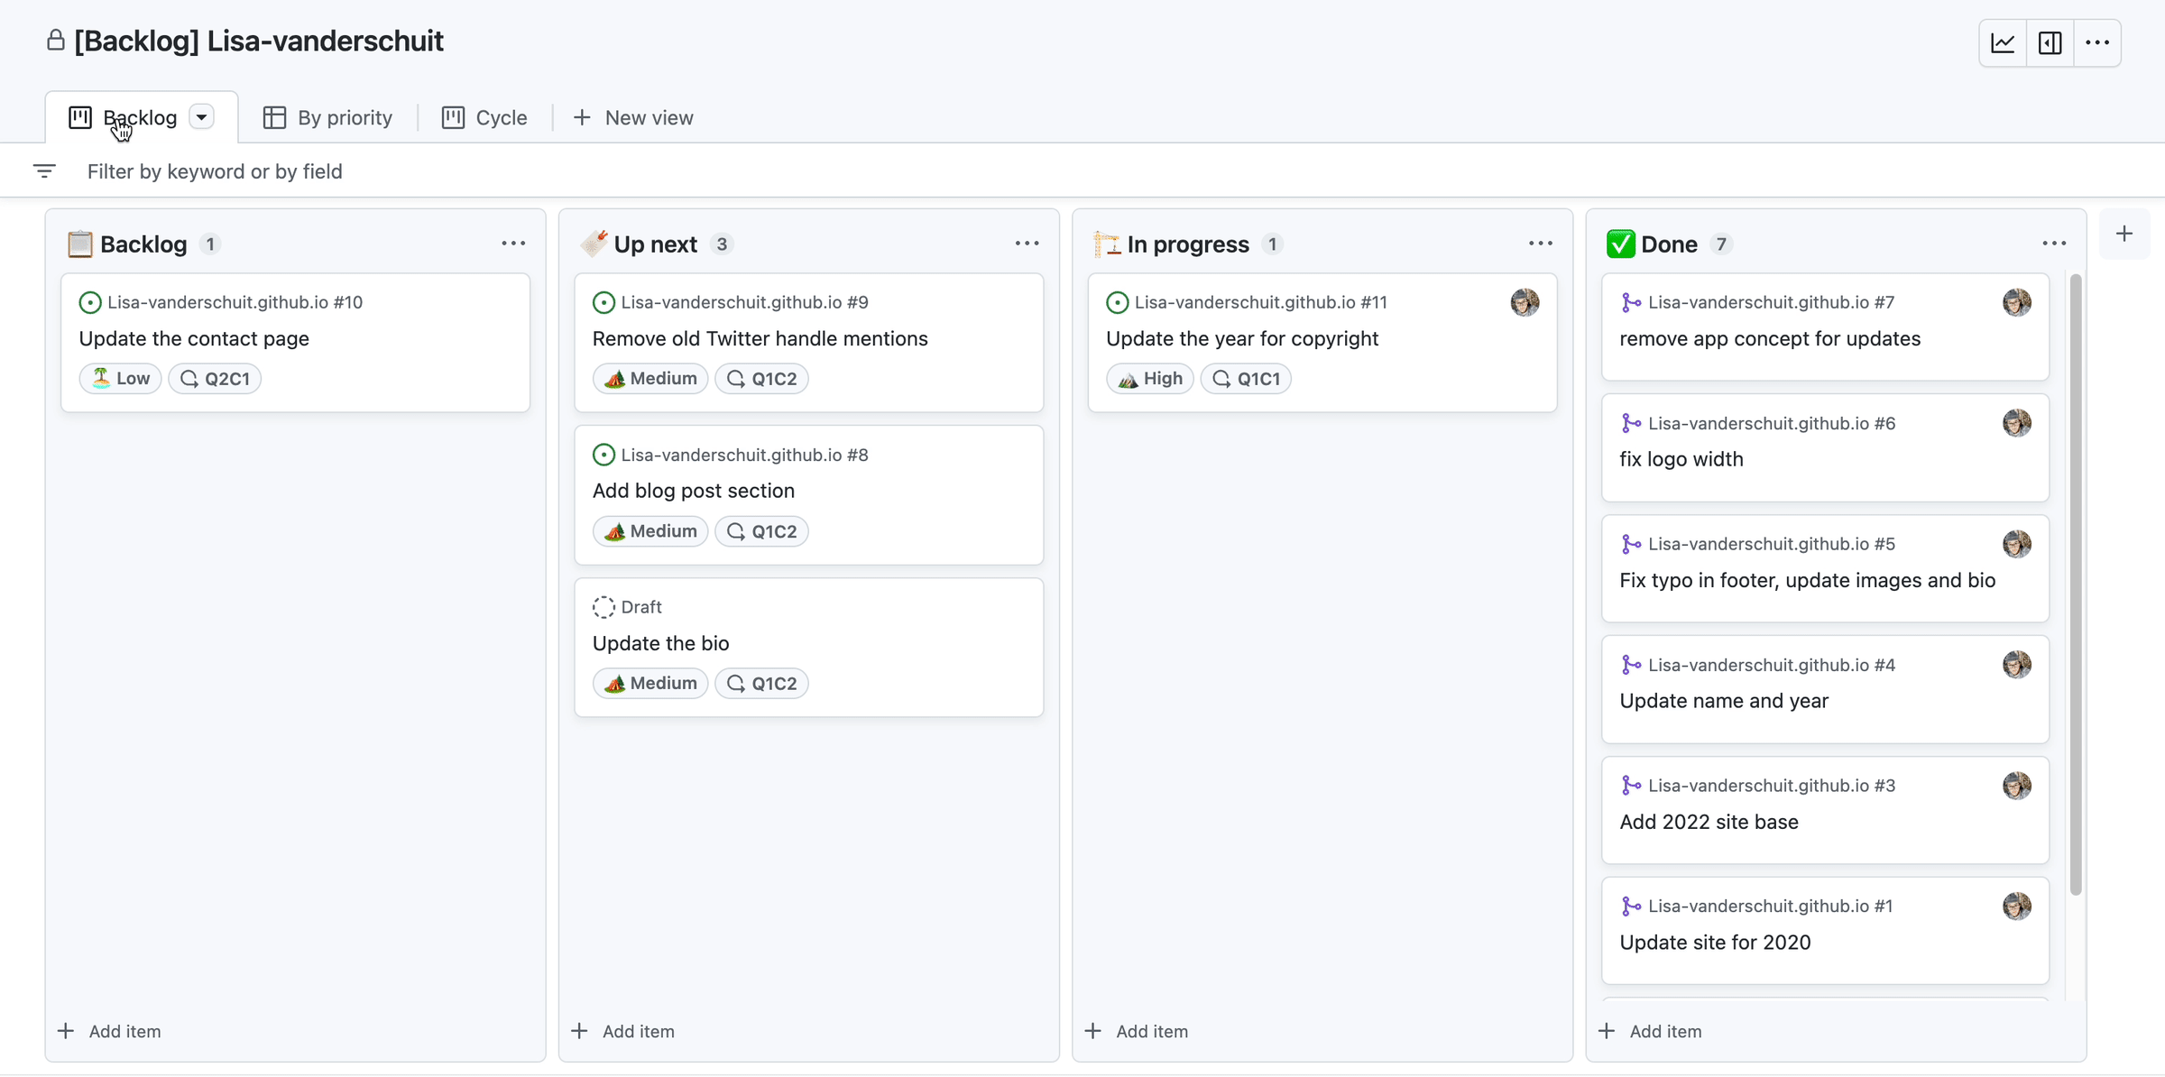Open Up next column options menu
Image resolution: width=2165 pixels, height=1077 pixels.
(1027, 244)
